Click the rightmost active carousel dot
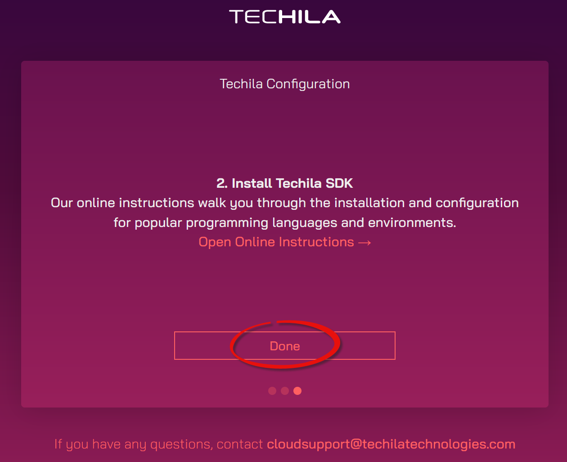 [297, 391]
